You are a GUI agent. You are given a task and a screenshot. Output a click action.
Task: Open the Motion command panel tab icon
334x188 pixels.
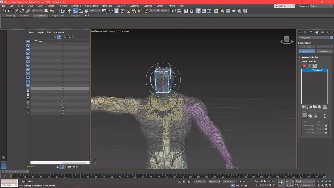click(317, 33)
